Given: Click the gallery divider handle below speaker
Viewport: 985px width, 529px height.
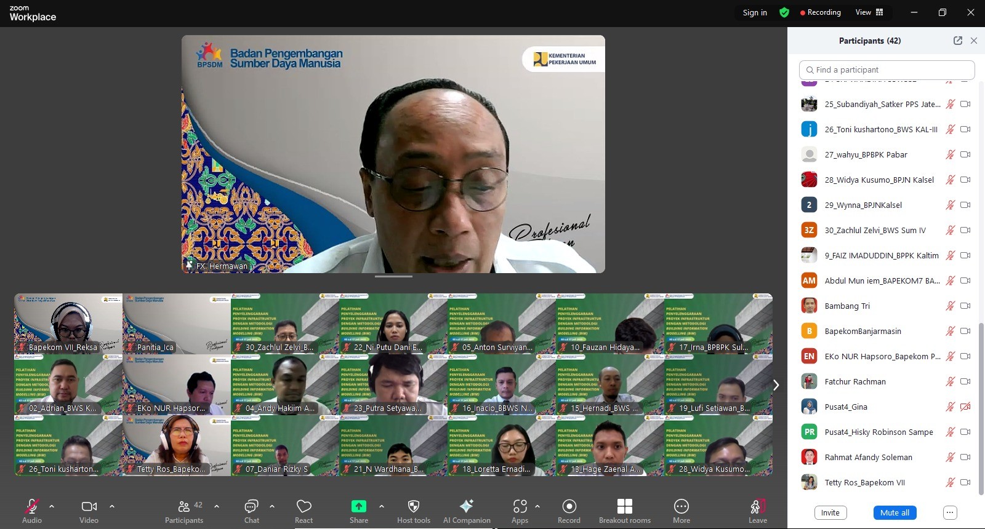Looking at the screenshot, I should tap(393, 276).
